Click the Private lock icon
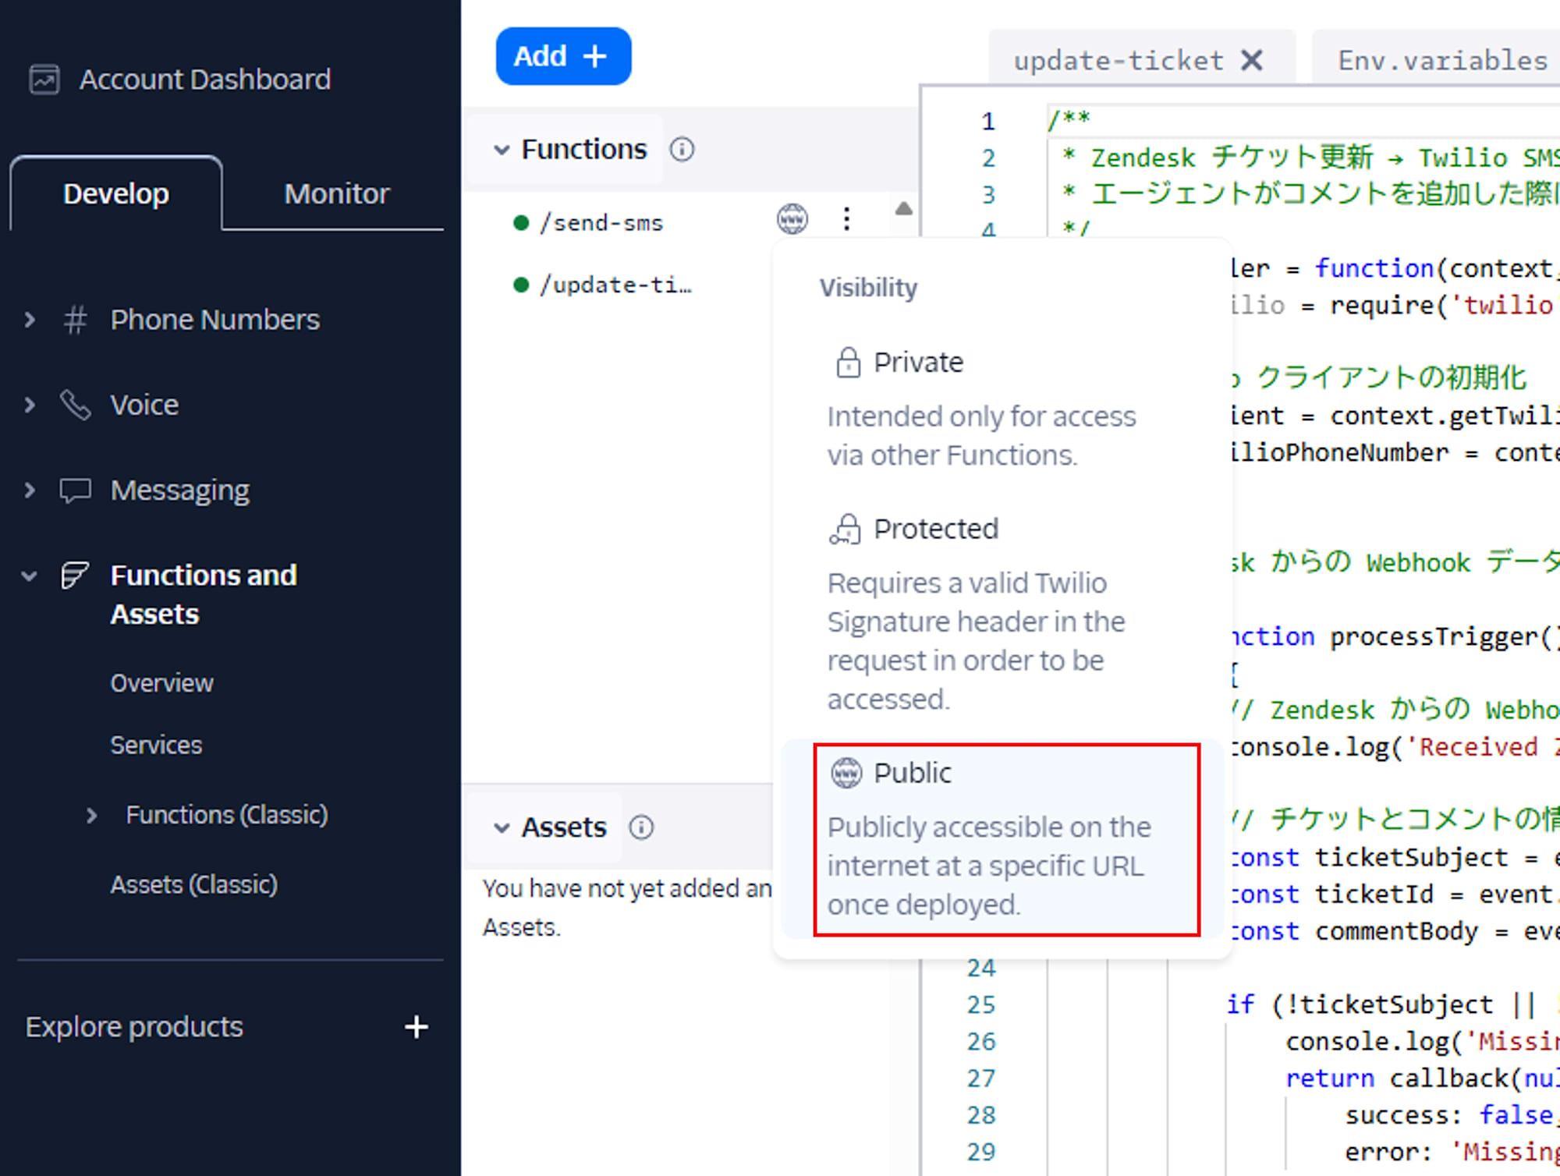Image resolution: width=1560 pixels, height=1176 pixels. (848, 363)
